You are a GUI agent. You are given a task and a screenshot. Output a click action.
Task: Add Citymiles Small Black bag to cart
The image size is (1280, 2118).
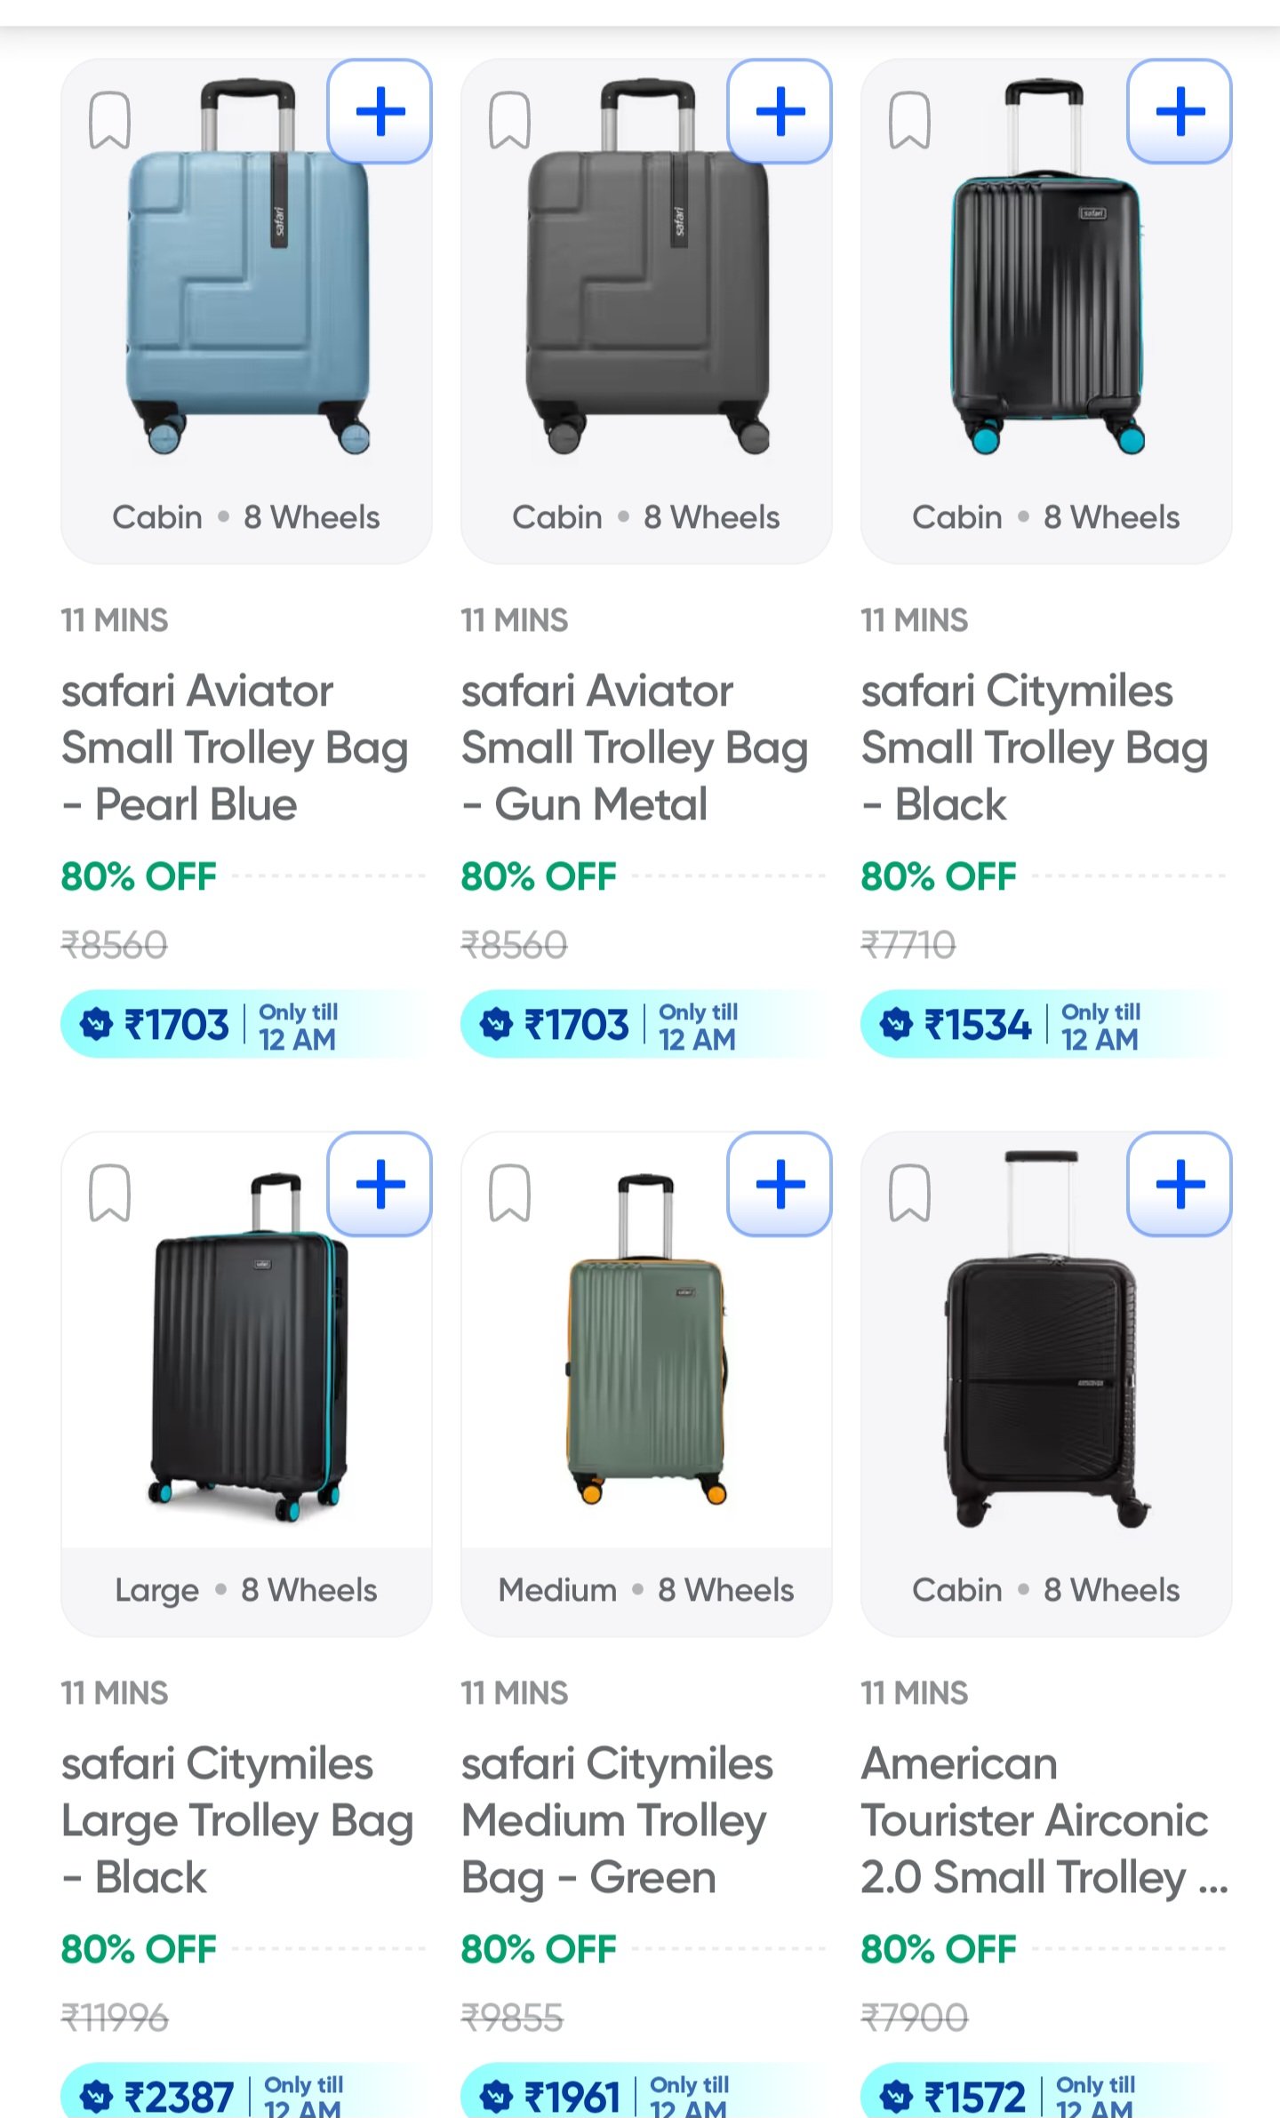pos(1180,112)
